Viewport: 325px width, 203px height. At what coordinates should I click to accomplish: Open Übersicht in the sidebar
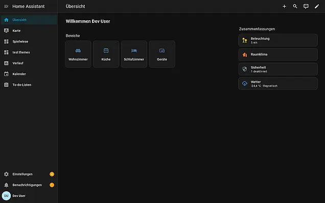click(x=29, y=20)
